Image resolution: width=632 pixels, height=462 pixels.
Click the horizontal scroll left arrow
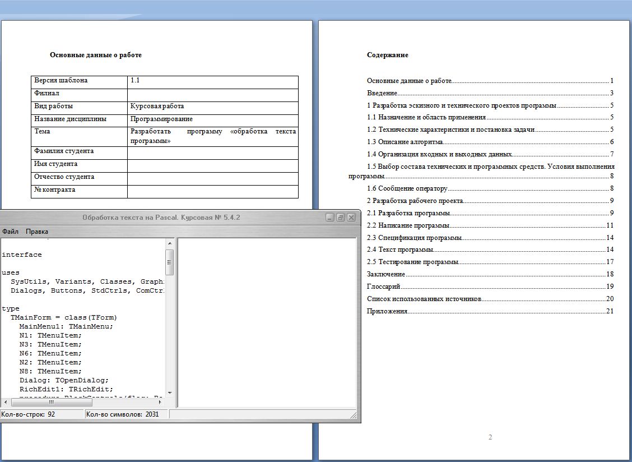5,402
